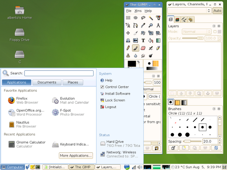Select the Blend gradient tool
The height and width of the screenshot is (170, 227).
(x=158, y=40)
